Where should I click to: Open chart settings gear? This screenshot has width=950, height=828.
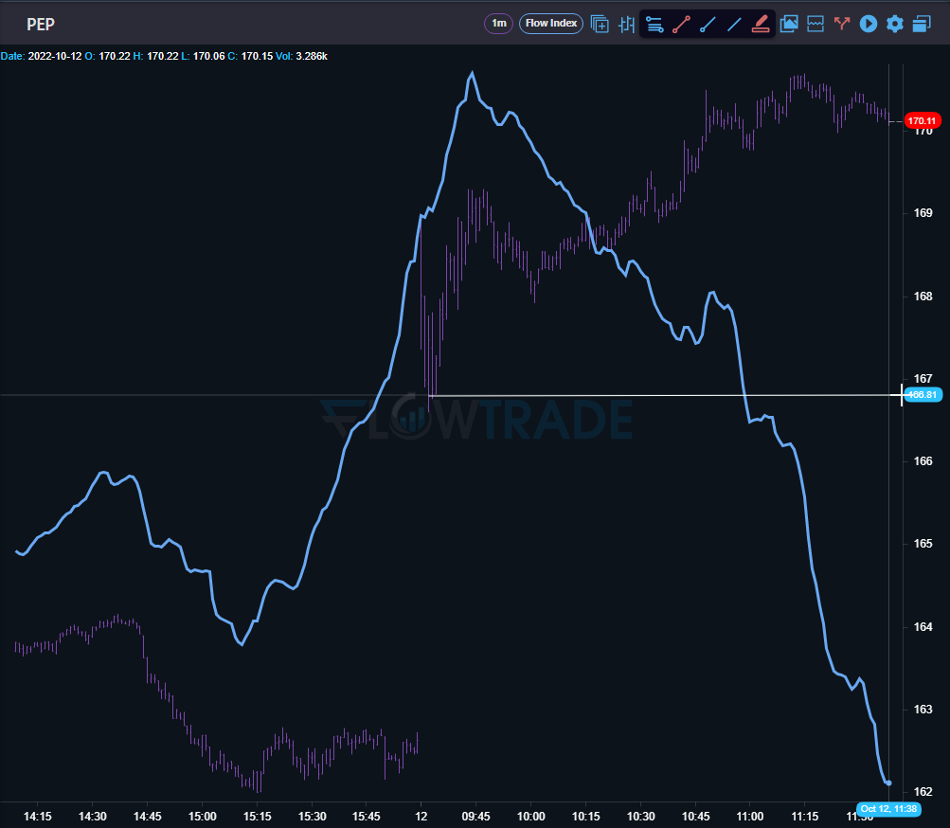coord(895,25)
